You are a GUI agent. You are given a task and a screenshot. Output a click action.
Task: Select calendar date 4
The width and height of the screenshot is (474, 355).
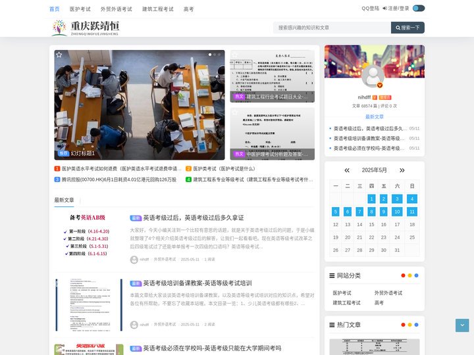click(x=412, y=199)
